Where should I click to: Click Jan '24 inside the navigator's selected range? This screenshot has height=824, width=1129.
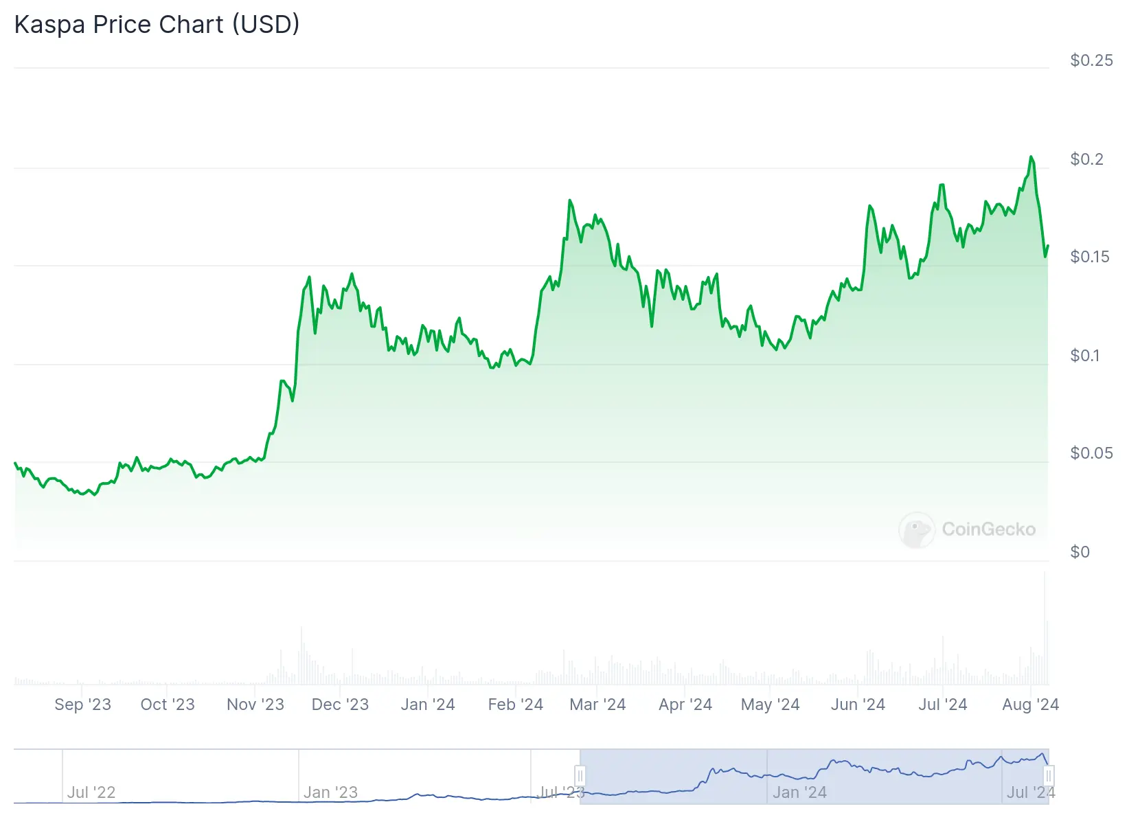pyautogui.click(x=799, y=792)
